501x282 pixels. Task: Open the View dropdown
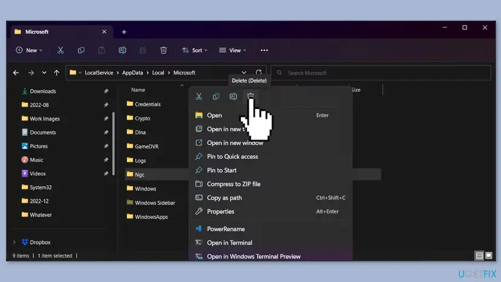232,50
